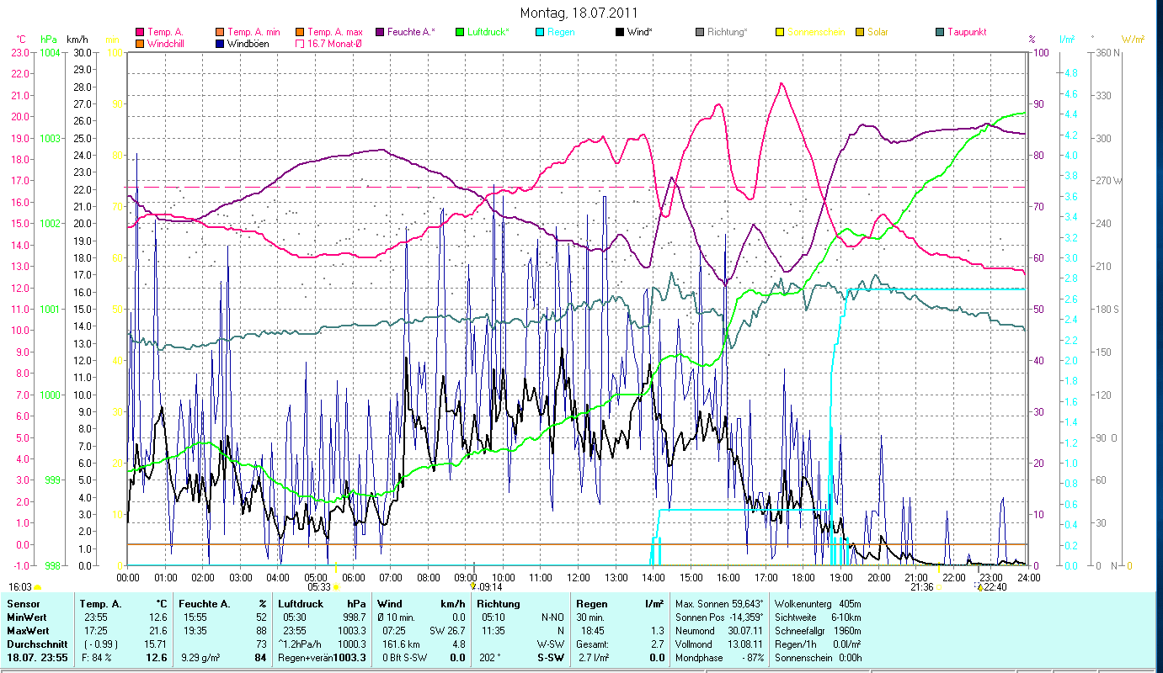The height and width of the screenshot is (673, 1163).
Task: Click the Sonnen Pos -14,359° entry
Action: [720, 617]
